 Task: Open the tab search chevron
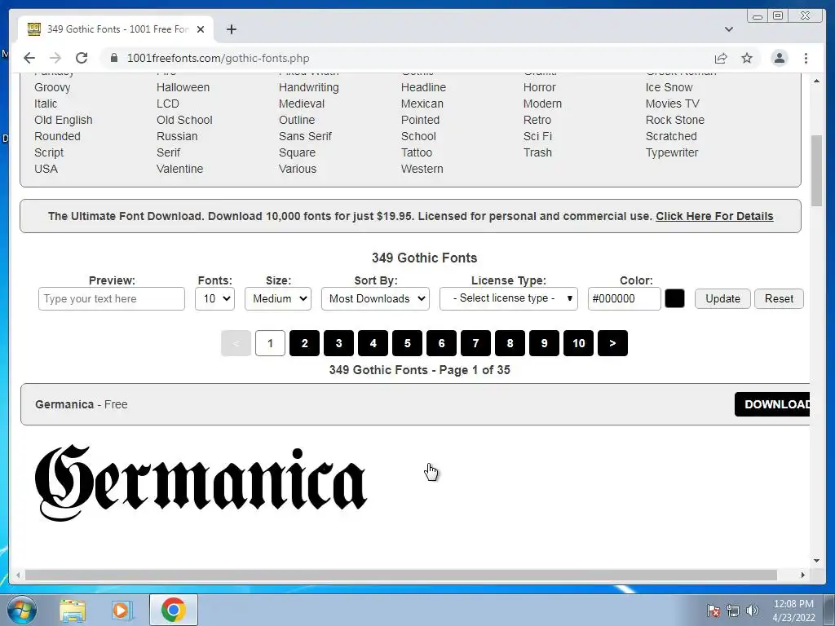click(x=729, y=29)
